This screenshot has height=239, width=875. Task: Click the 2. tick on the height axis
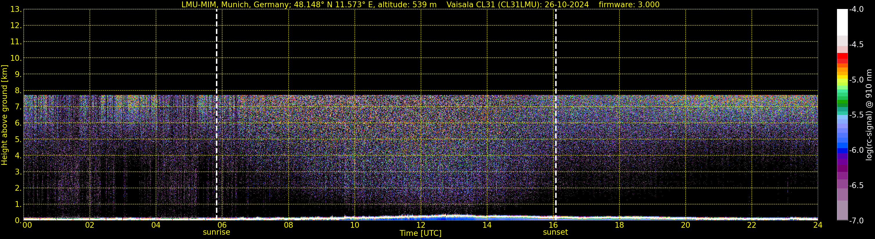[x=18, y=188]
